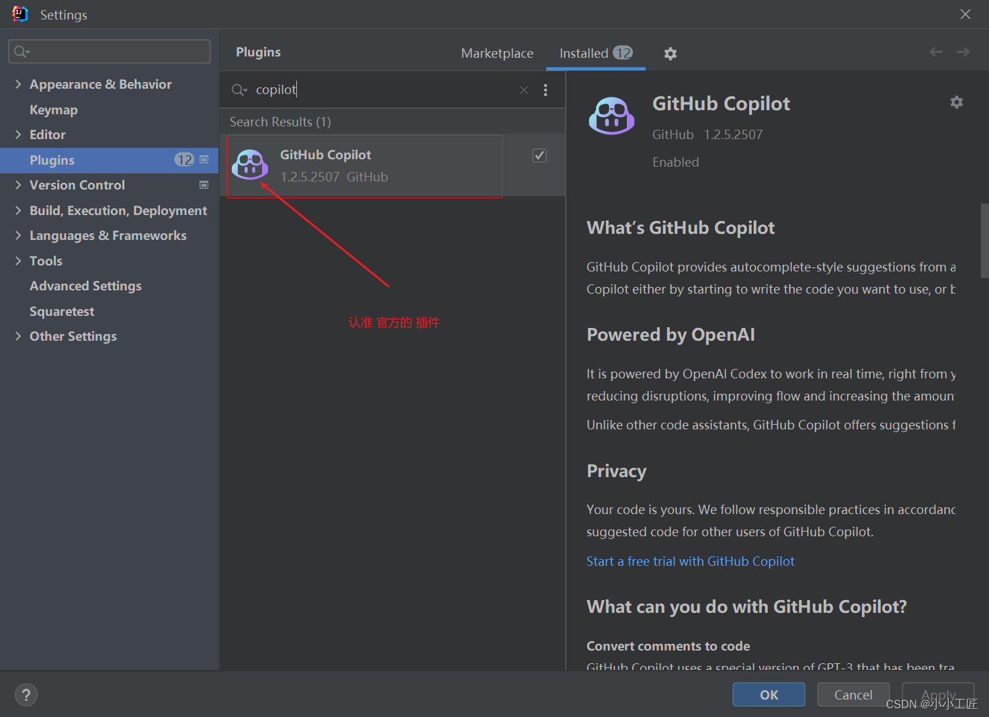989x717 pixels.
Task: Expand Build, Execution, Deployment node
Action: 18,210
